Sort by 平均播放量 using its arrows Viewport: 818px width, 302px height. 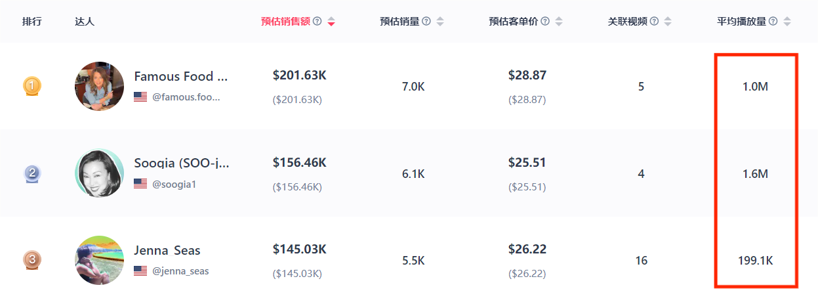(x=787, y=21)
